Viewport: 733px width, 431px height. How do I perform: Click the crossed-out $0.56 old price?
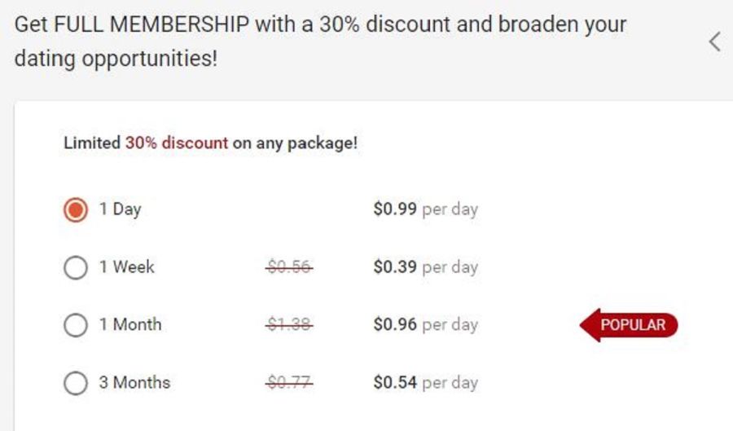(289, 267)
